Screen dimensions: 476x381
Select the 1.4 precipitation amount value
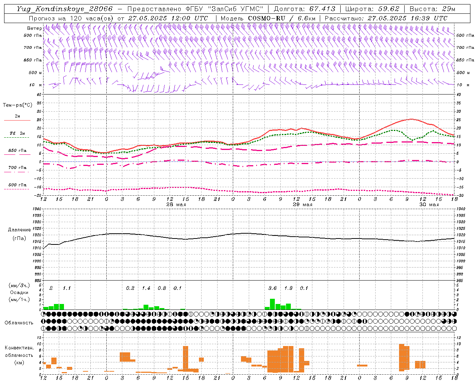[x=146, y=288]
